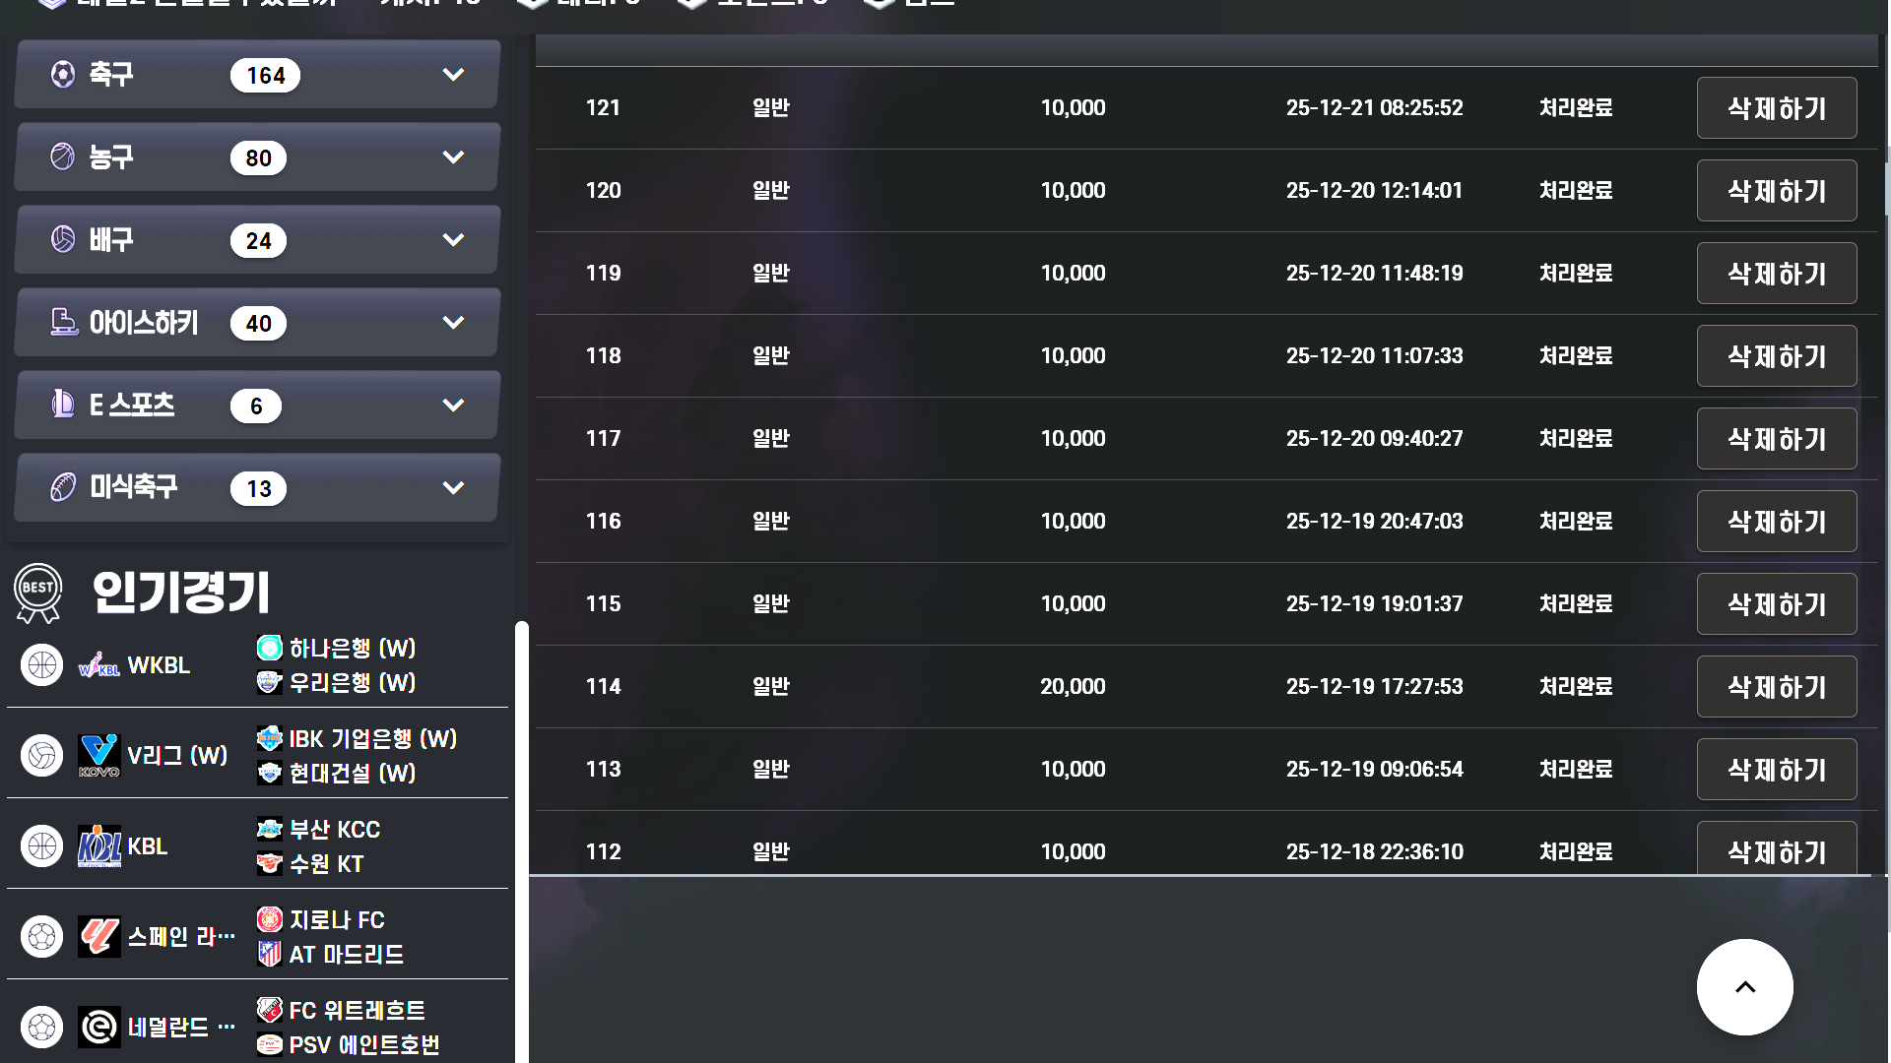Viewport: 1891px width, 1063px height.
Task: Click the basketball icon beside 농구
Action: pos(63,157)
